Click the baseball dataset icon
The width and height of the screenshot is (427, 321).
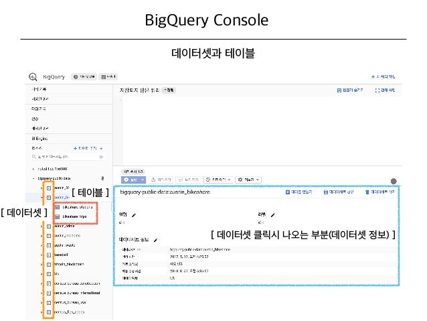[x=49, y=255]
